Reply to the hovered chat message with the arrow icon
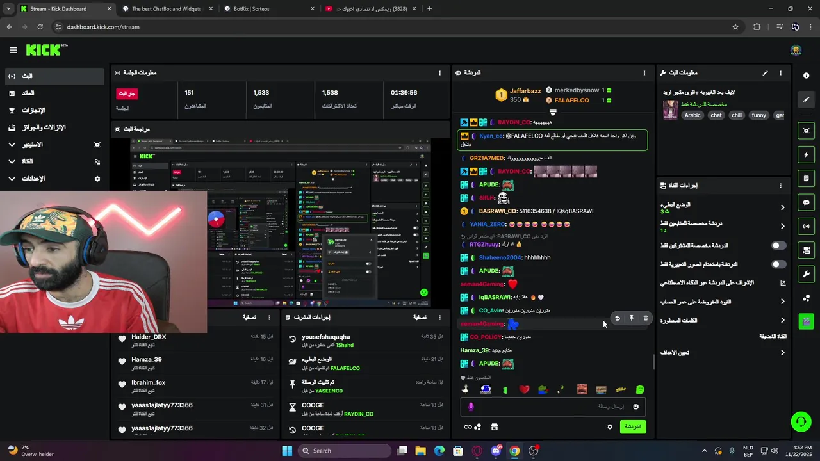The image size is (820, 461). pyautogui.click(x=618, y=318)
